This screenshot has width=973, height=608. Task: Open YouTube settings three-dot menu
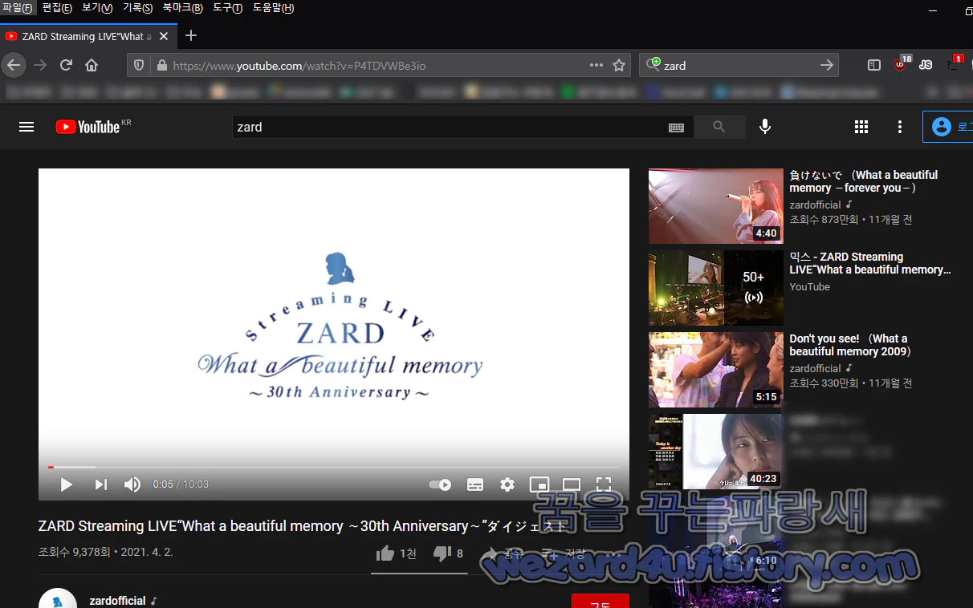pos(900,127)
